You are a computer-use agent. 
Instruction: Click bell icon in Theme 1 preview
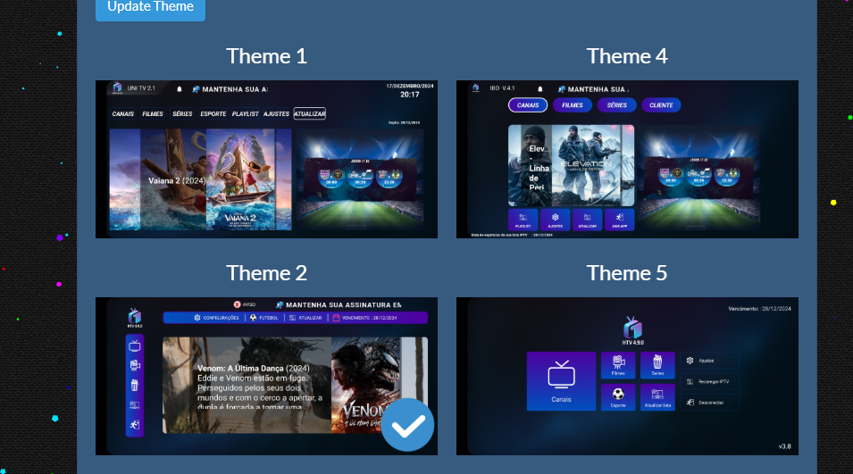tap(179, 89)
